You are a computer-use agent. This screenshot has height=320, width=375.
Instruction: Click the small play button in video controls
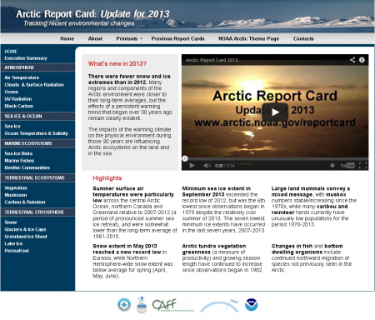192,166
